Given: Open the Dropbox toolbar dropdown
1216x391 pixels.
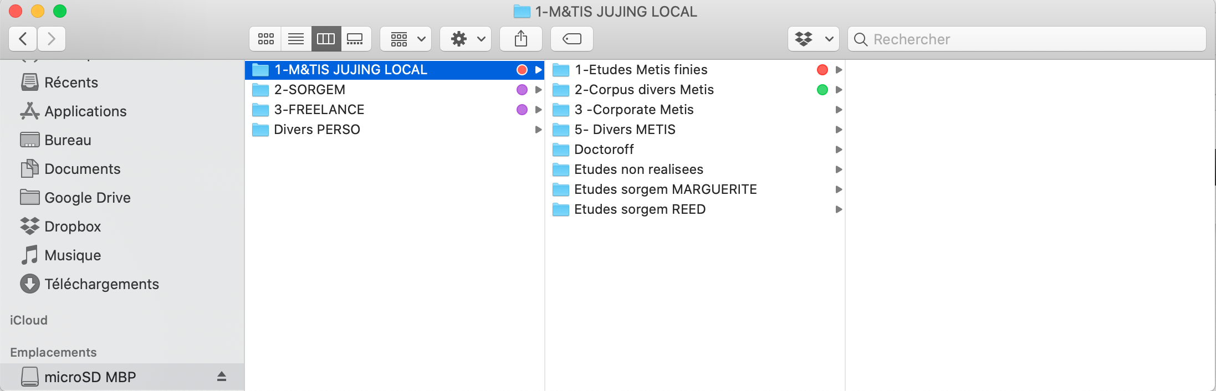Looking at the screenshot, I should click(813, 39).
